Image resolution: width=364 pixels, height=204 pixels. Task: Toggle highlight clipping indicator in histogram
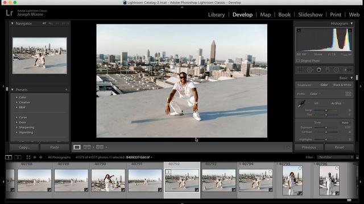[350, 31]
